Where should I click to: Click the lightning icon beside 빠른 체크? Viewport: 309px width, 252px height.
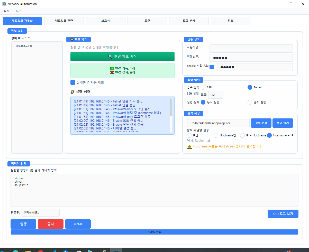coord(72,40)
